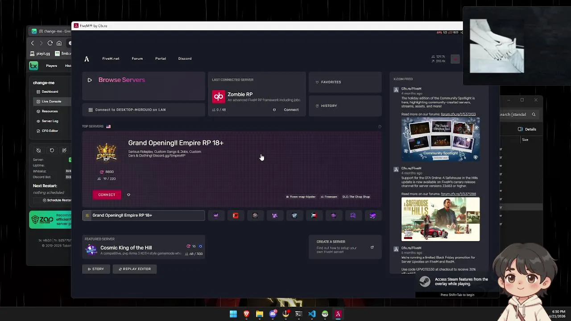Click the US flag next to Top Servers
571x321 pixels.
(108, 126)
